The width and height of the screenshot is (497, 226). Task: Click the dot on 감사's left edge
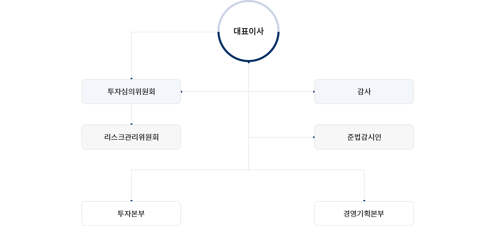coord(314,91)
